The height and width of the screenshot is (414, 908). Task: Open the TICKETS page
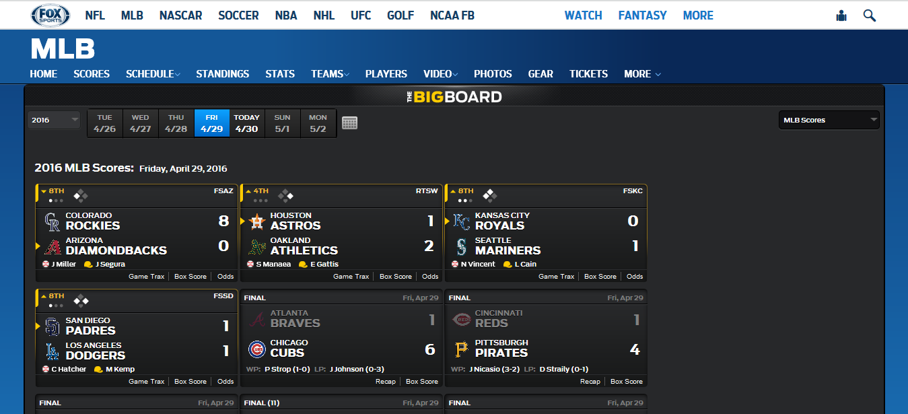click(x=589, y=74)
